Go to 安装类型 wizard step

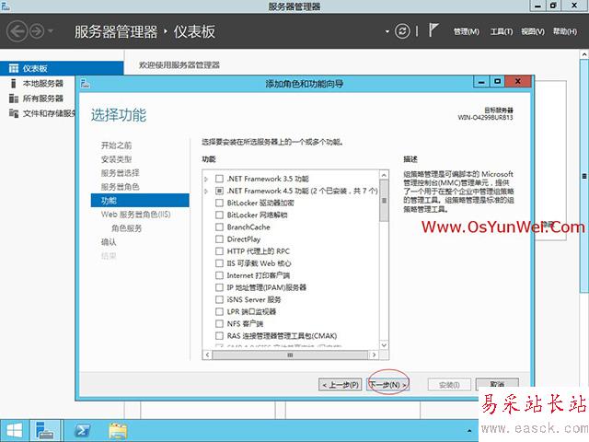(117, 159)
